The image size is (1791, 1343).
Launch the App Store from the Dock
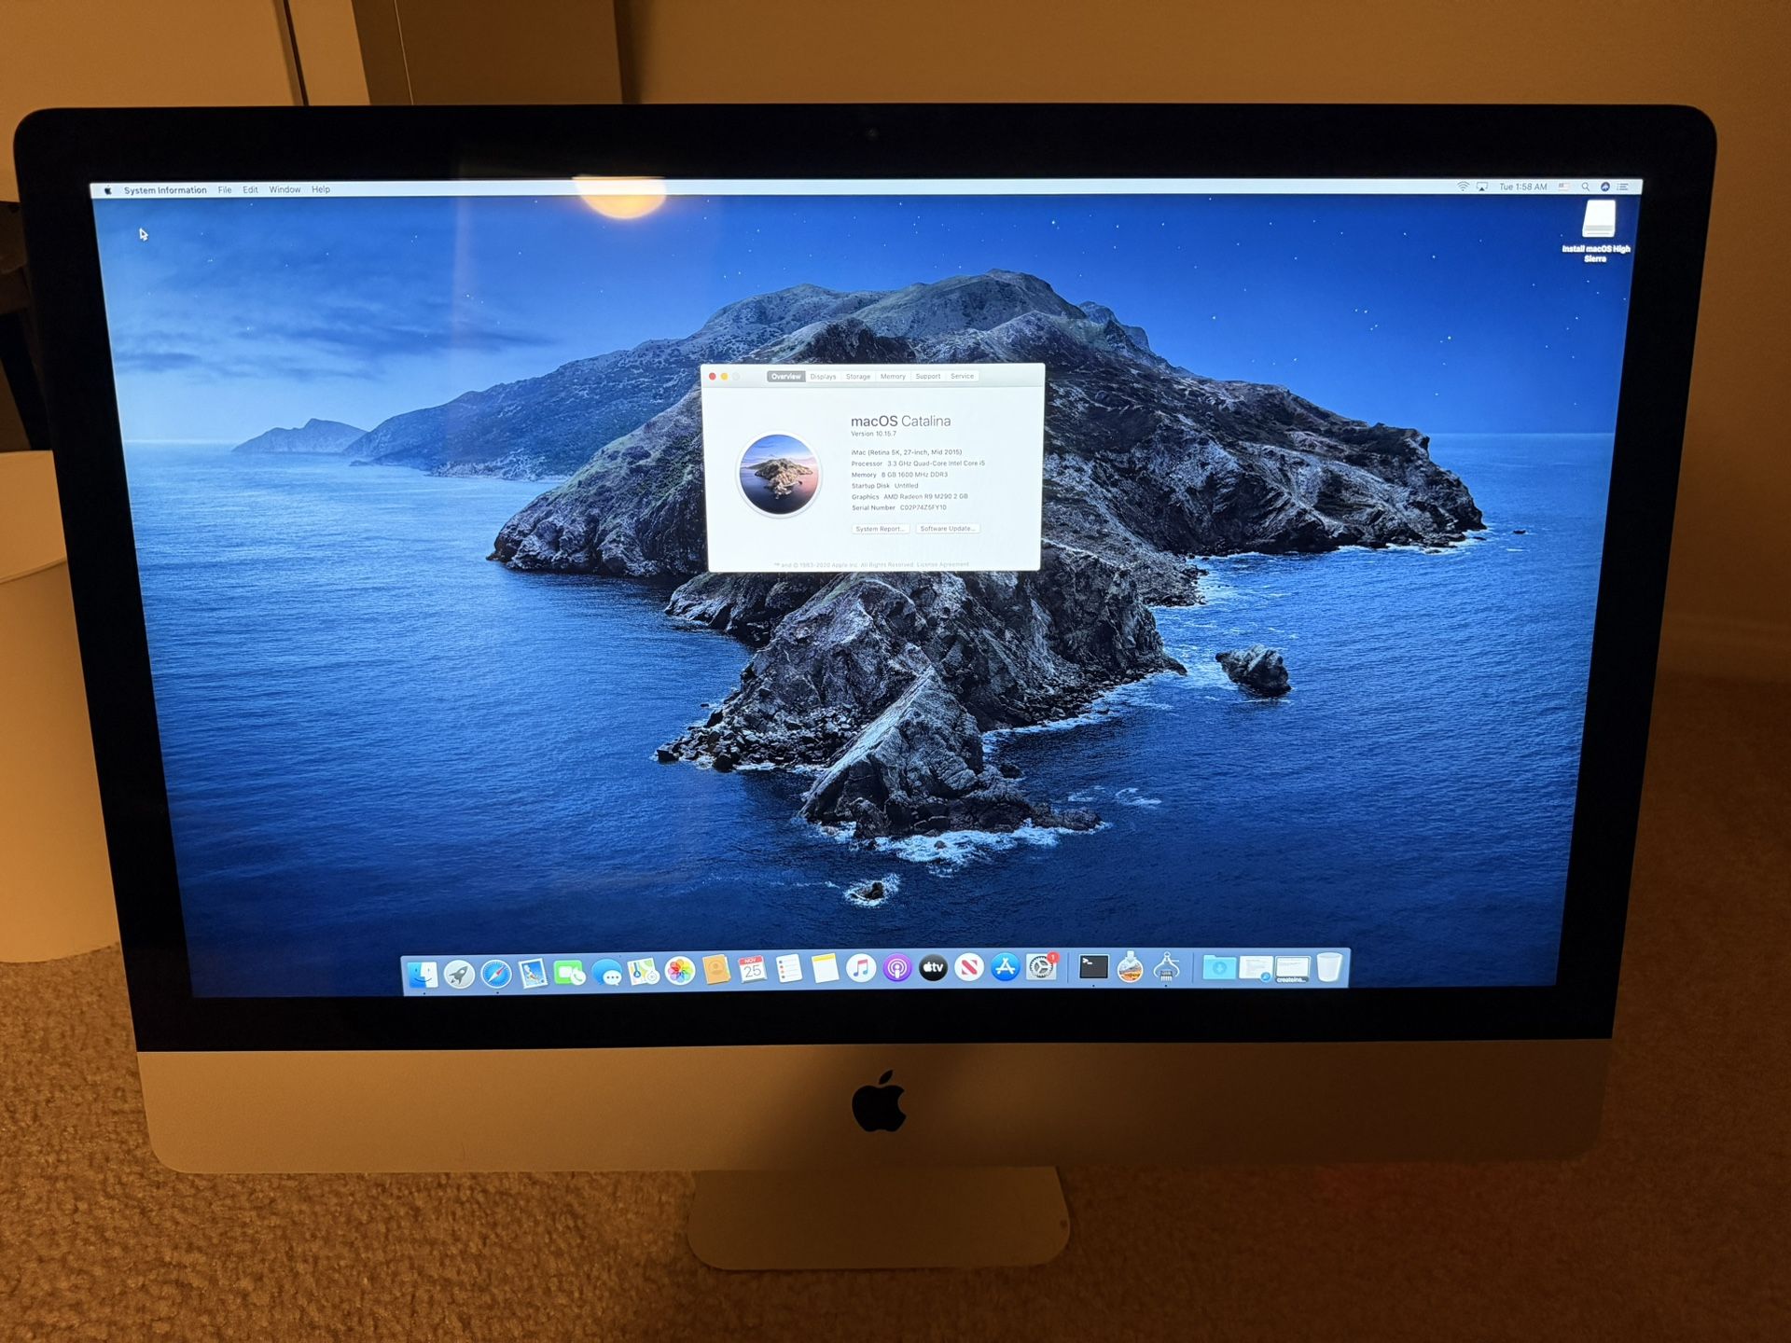coord(1004,968)
